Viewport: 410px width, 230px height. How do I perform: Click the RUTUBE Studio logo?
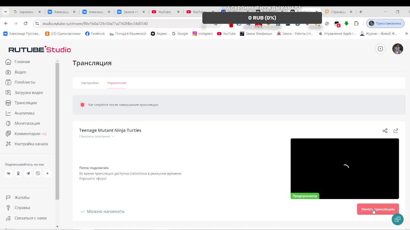[39, 49]
